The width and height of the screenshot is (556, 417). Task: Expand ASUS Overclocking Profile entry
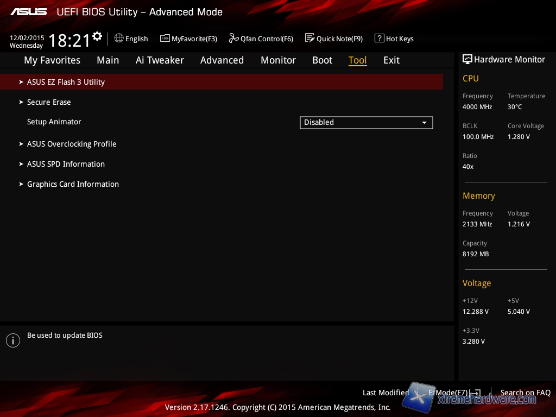[x=72, y=144]
